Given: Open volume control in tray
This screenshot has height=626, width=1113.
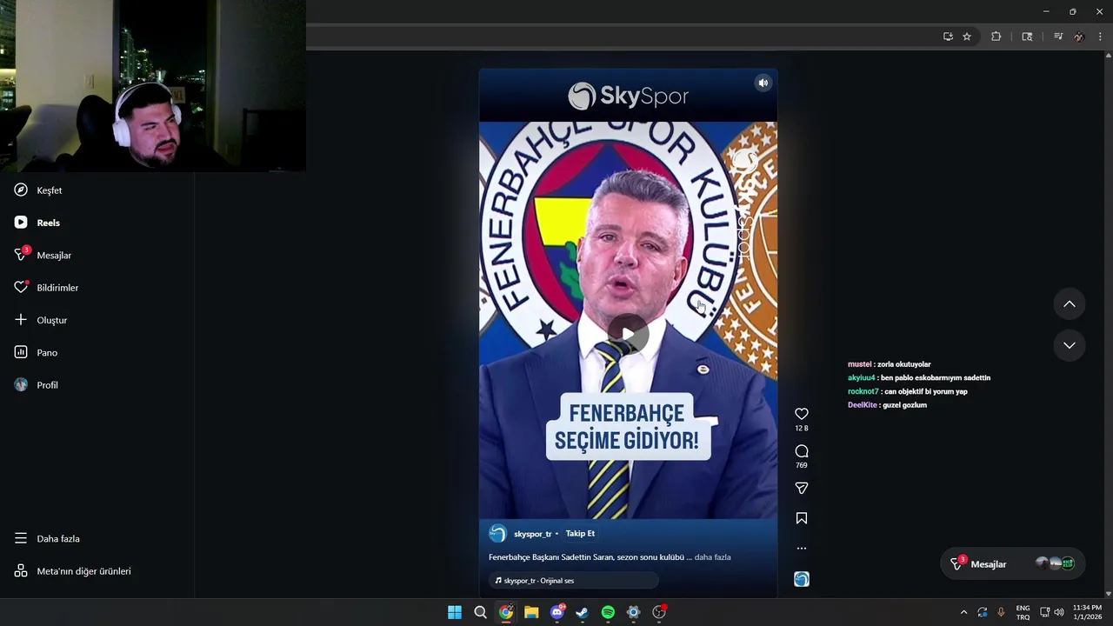Looking at the screenshot, I should click(x=1059, y=613).
